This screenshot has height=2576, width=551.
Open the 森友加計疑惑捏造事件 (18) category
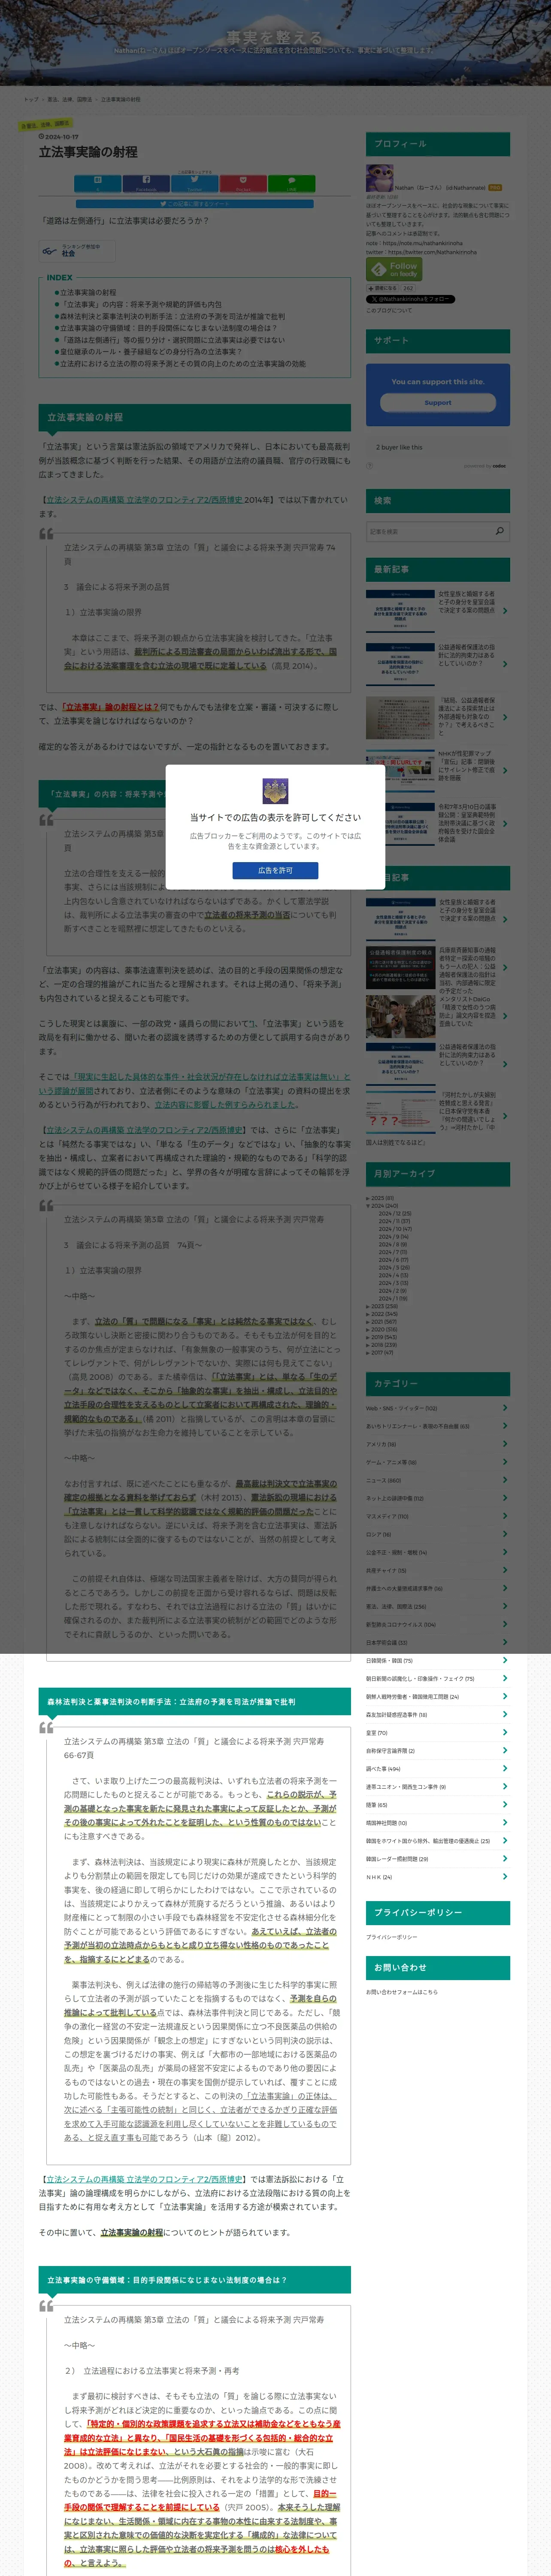(x=396, y=1715)
